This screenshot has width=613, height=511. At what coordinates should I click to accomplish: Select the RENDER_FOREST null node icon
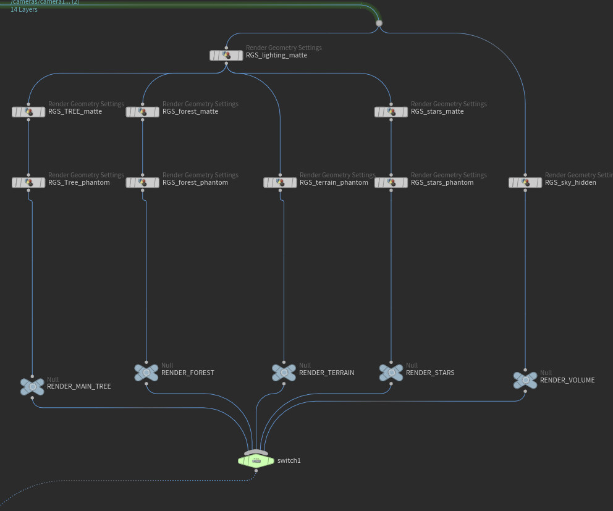pos(146,373)
